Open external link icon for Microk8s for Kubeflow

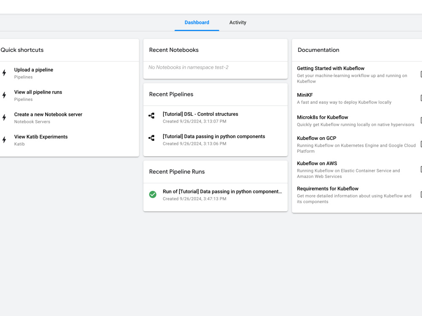421,120
